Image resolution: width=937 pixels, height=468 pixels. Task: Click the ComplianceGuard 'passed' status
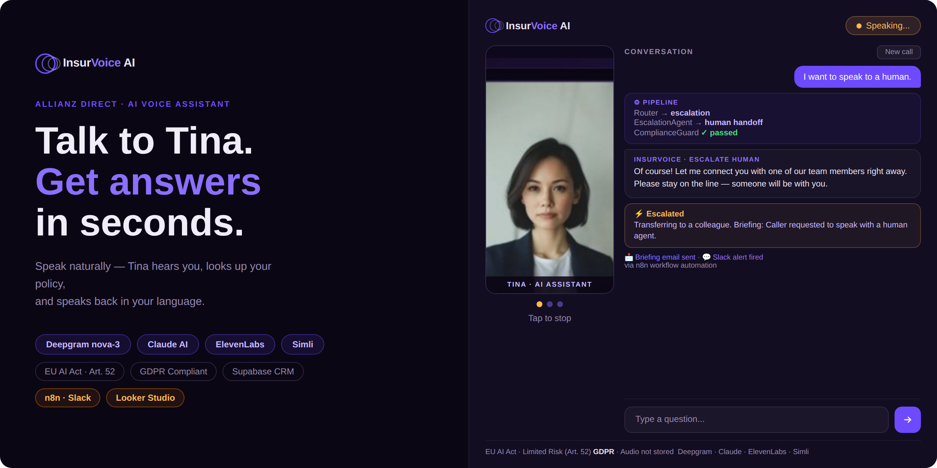pos(724,133)
